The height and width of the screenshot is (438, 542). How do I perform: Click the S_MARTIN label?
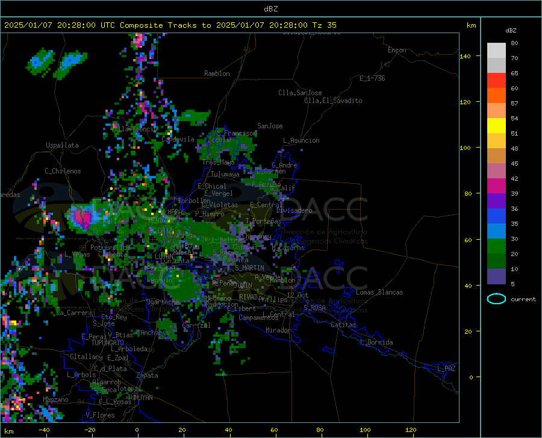249,268
